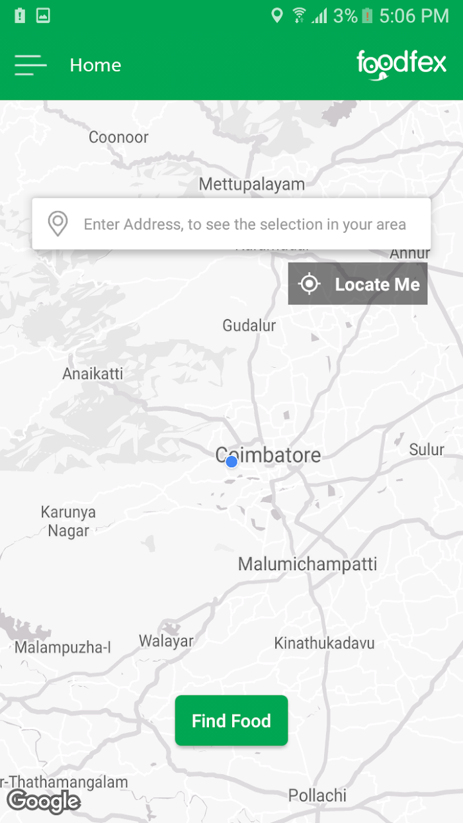Screen dimensions: 463x823
Task: Tap Pollachi on the map
Action: pyautogui.click(x=317, y=795)
